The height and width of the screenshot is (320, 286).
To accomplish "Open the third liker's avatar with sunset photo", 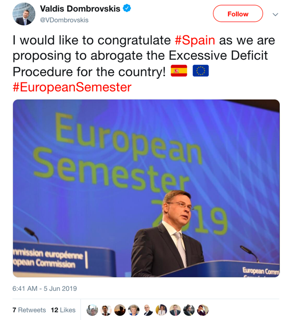I will click(120, 310).
